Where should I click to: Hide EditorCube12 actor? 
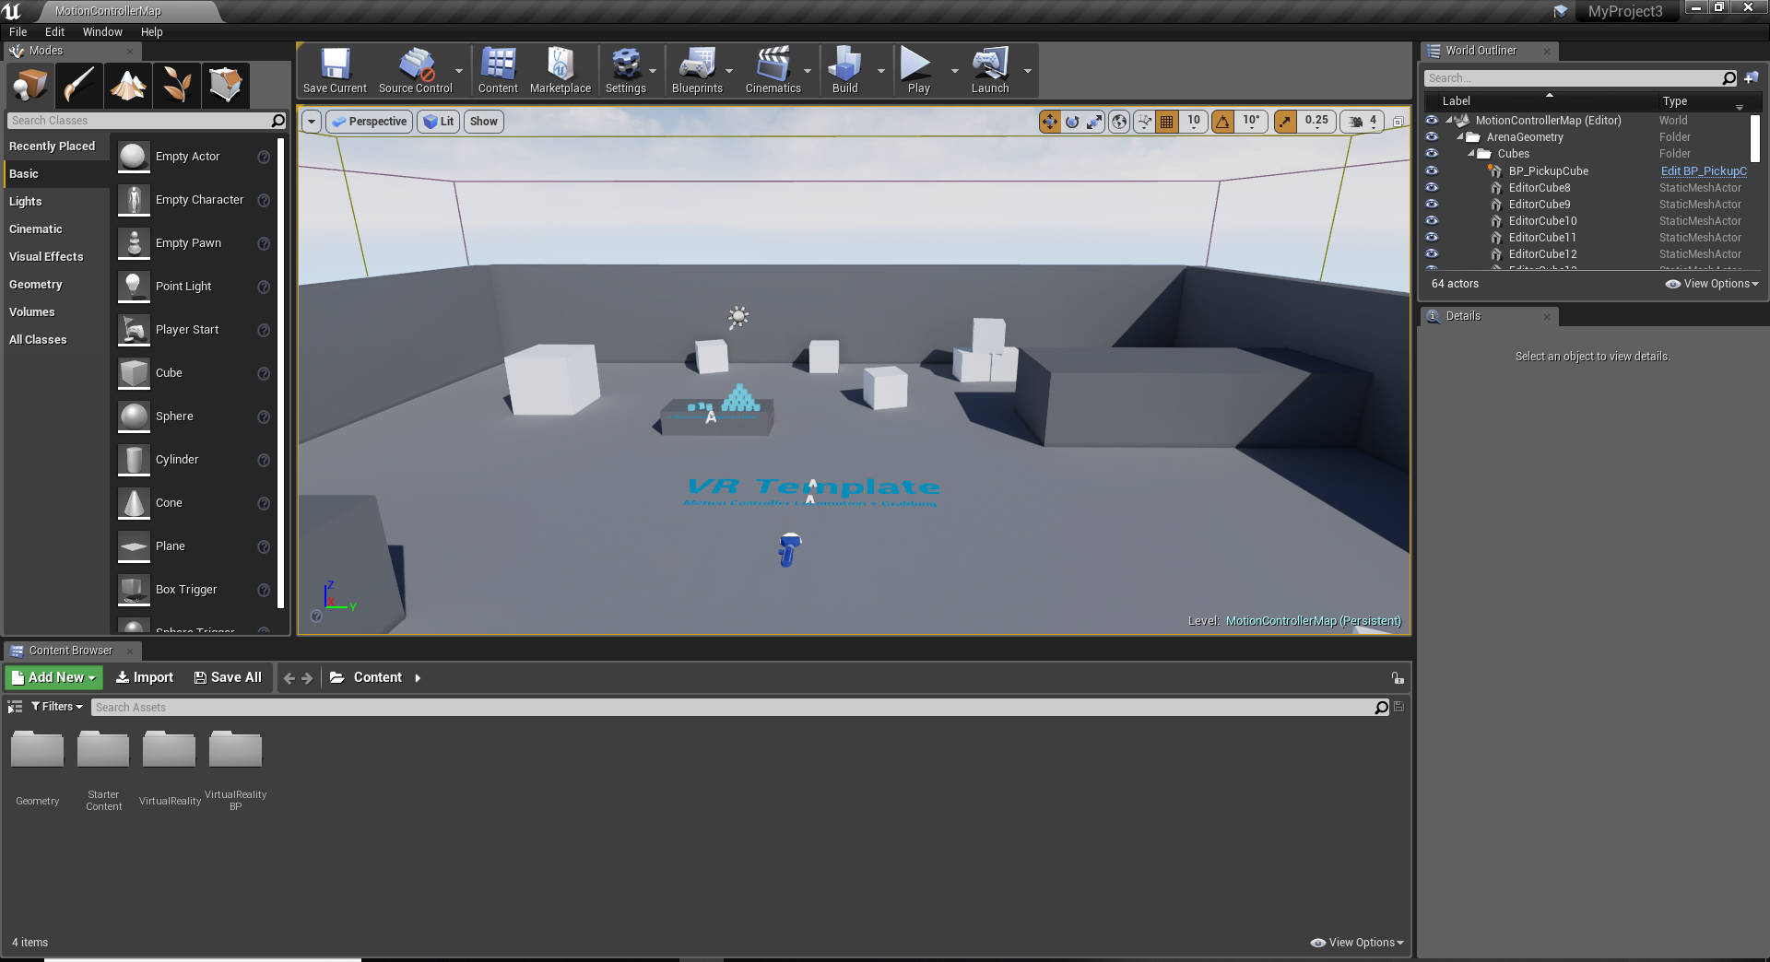1432,254
